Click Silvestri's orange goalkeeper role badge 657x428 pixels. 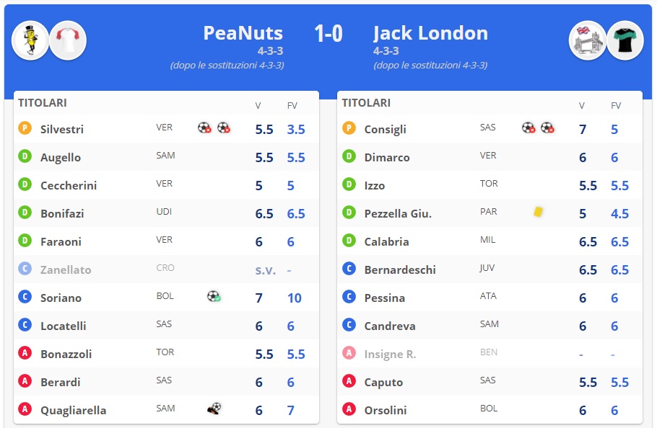(25, 128)
